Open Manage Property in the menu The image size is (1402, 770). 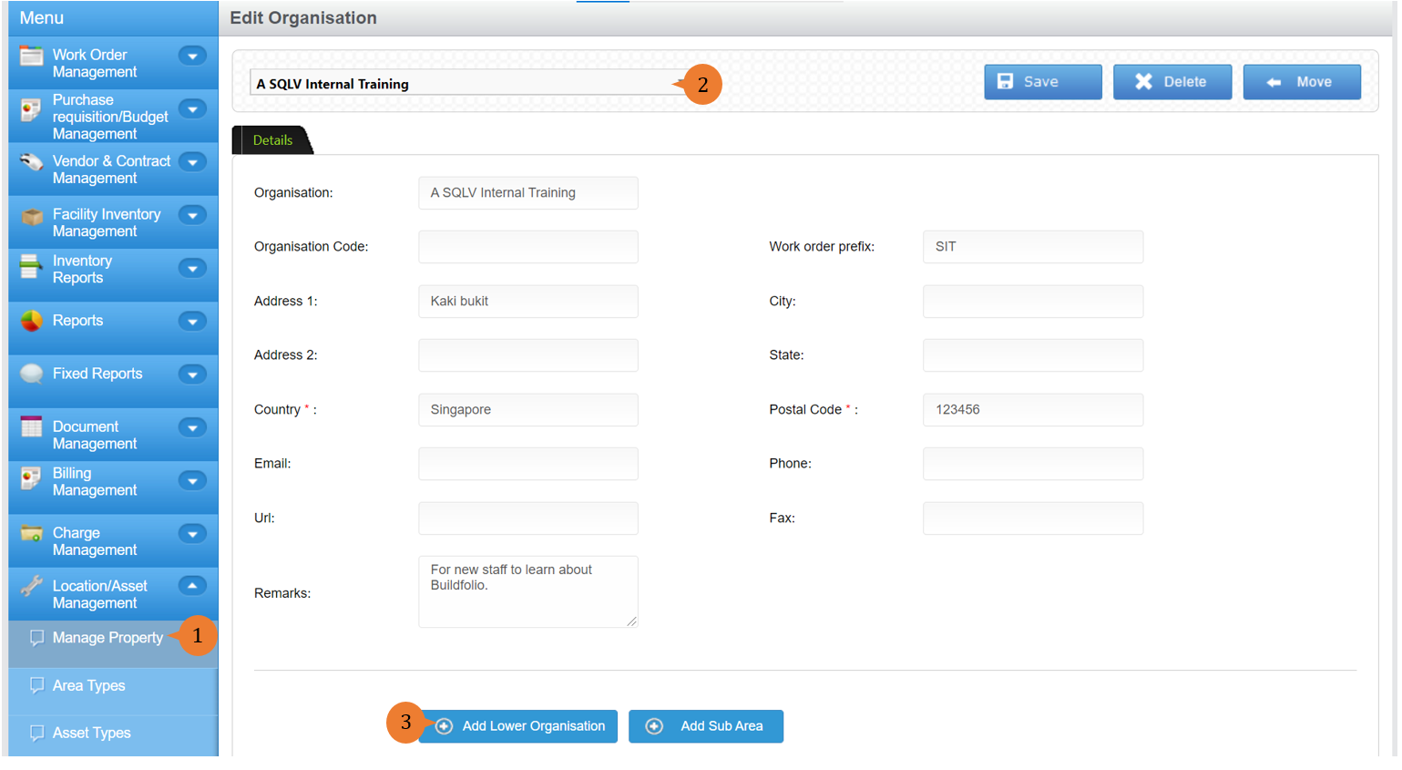107,638
